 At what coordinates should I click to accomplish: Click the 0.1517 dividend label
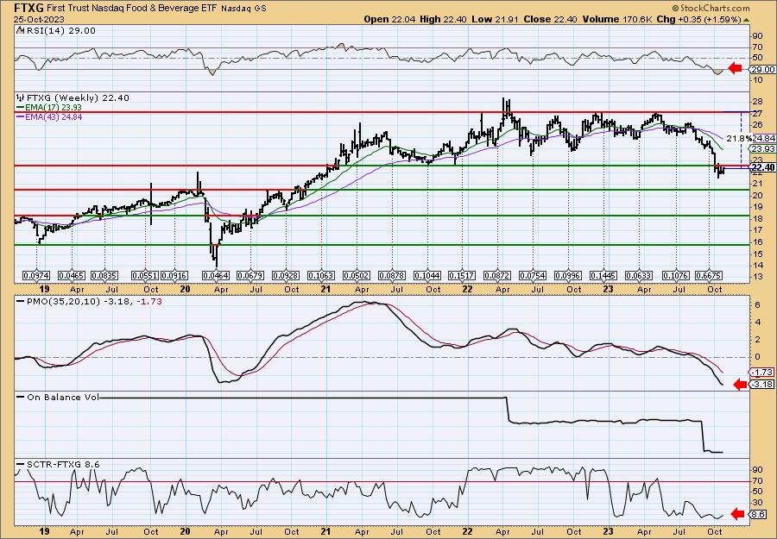462,275
